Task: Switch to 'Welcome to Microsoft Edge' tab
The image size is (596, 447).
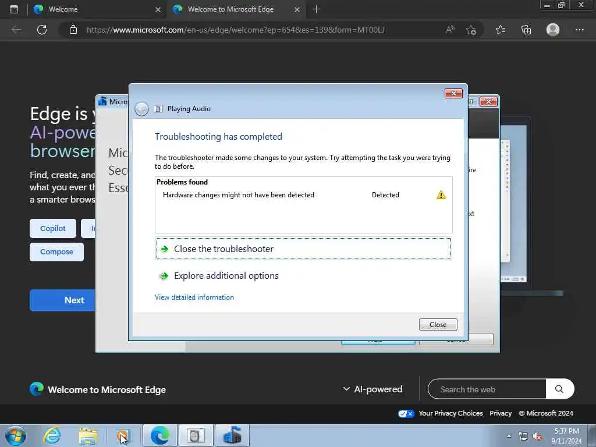Action: (x=236, y=9)
